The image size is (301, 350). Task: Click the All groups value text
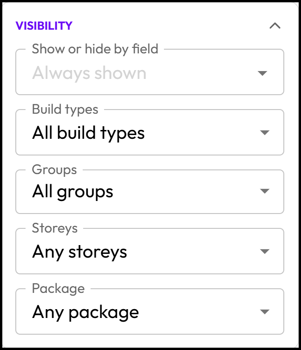73,192
